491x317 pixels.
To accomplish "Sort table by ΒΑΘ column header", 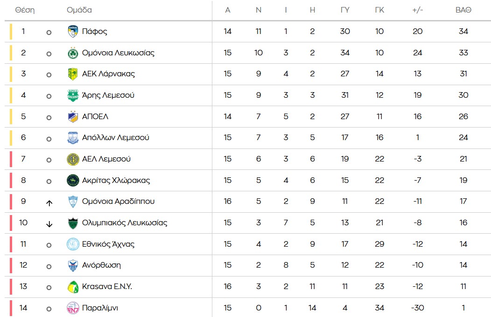I will pos(463,10).
